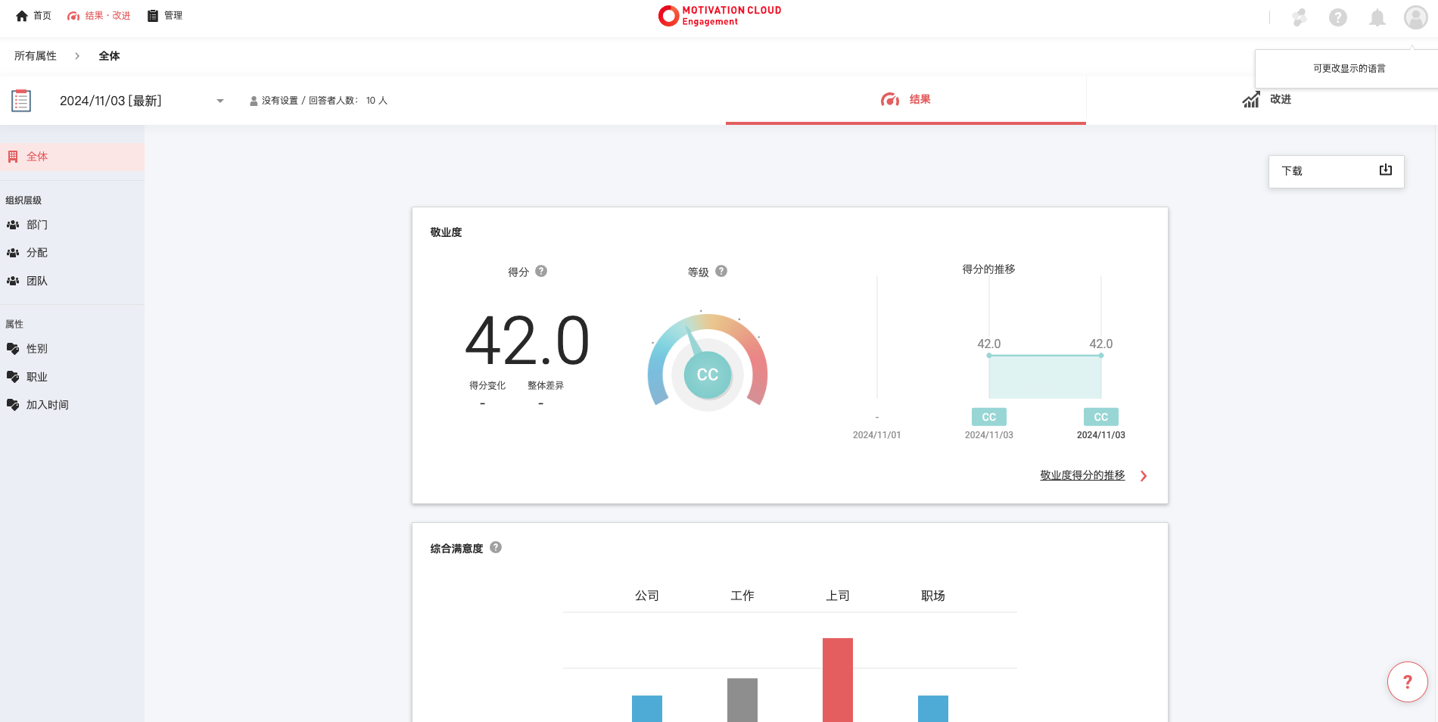The height and width of the screenshot is (722, 1438).
Task: Select 部门 in the sidebar
Action: coord(37,225)
